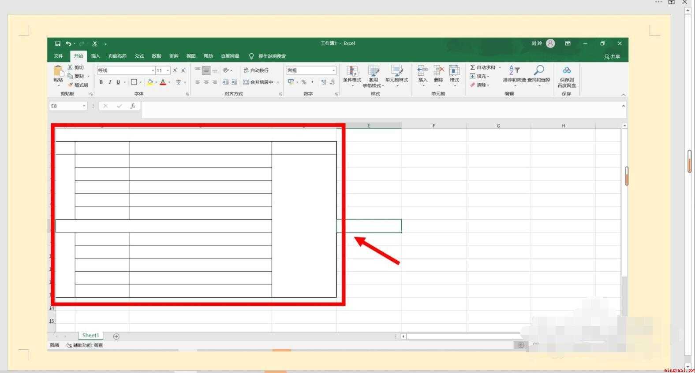Open Conditional Formatting (条件格式)

click(352, 76)
